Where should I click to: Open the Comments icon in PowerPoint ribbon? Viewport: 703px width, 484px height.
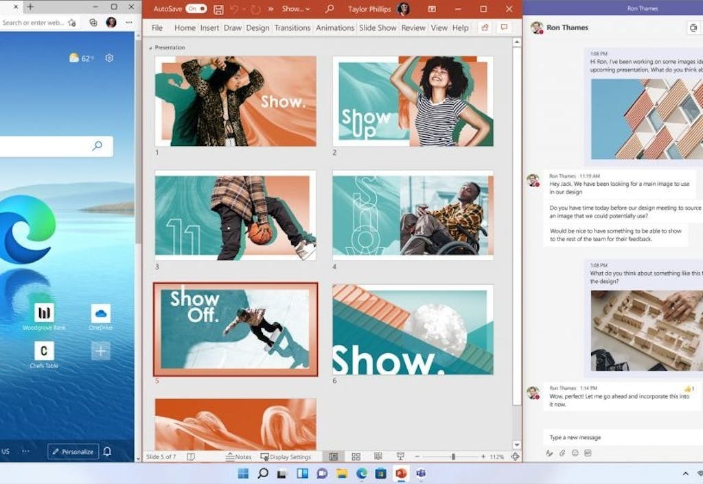(505, 28)
